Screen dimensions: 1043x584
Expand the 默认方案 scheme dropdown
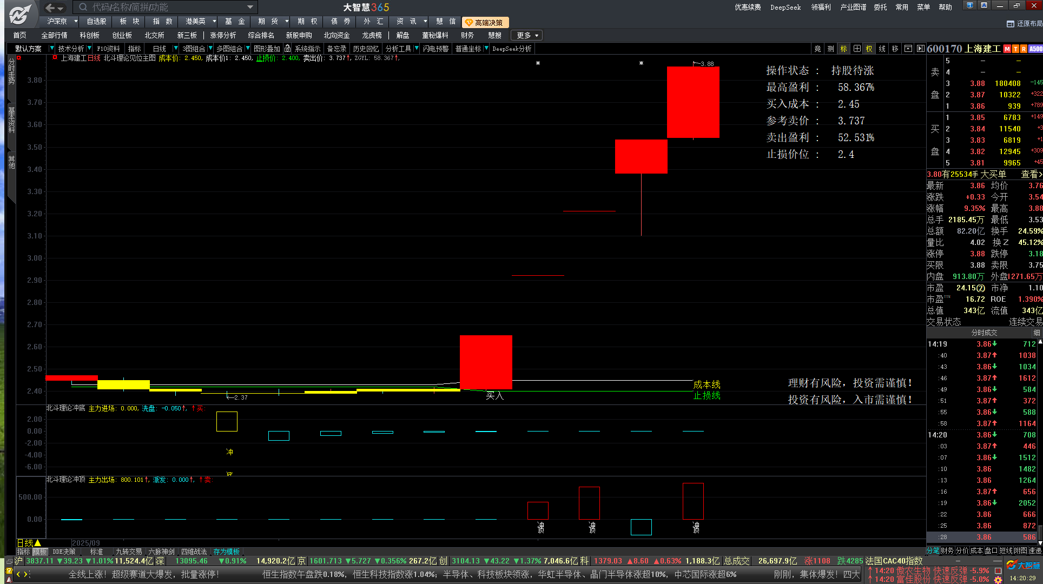tap(51, 49)
